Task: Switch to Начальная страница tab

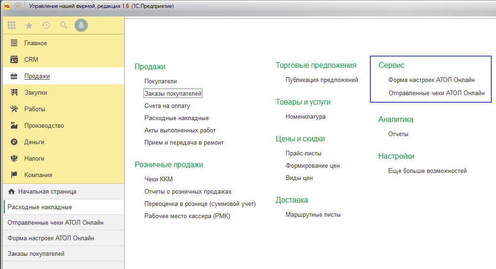Action: tap(64, 191)
